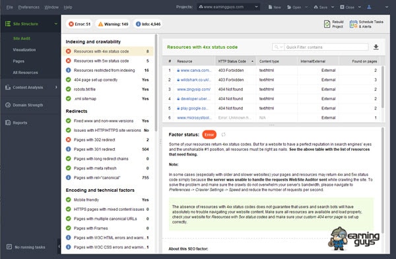Click the Site Structure sidebar icon

coord(8,24)
